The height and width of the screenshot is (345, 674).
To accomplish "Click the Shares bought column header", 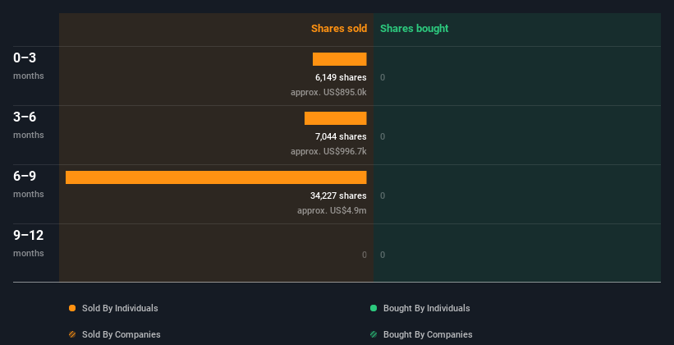I will [x=414, y=29].
